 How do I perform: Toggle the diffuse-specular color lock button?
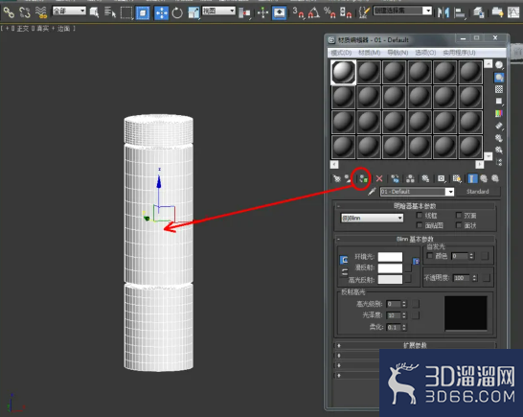[x=344, y=272]
